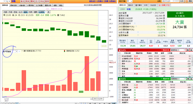This screenshot has height=104, width=193.
Task: Go to previous date with left arrow
Action: 176,1
